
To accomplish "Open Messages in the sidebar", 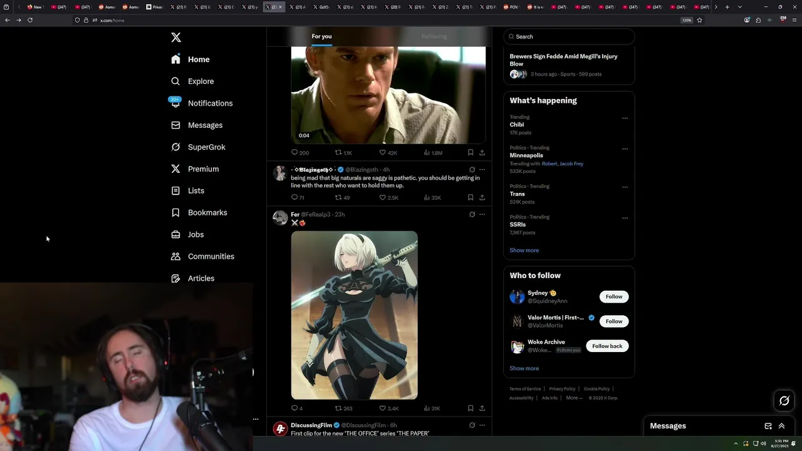I will 197,125.
